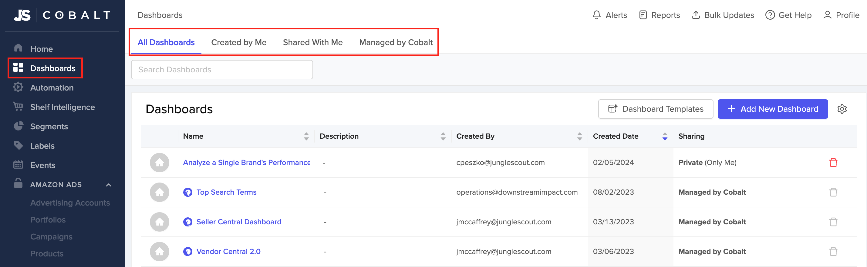
Task: Set Top Search Terms as home dashboard
Action: coord(160,192)
